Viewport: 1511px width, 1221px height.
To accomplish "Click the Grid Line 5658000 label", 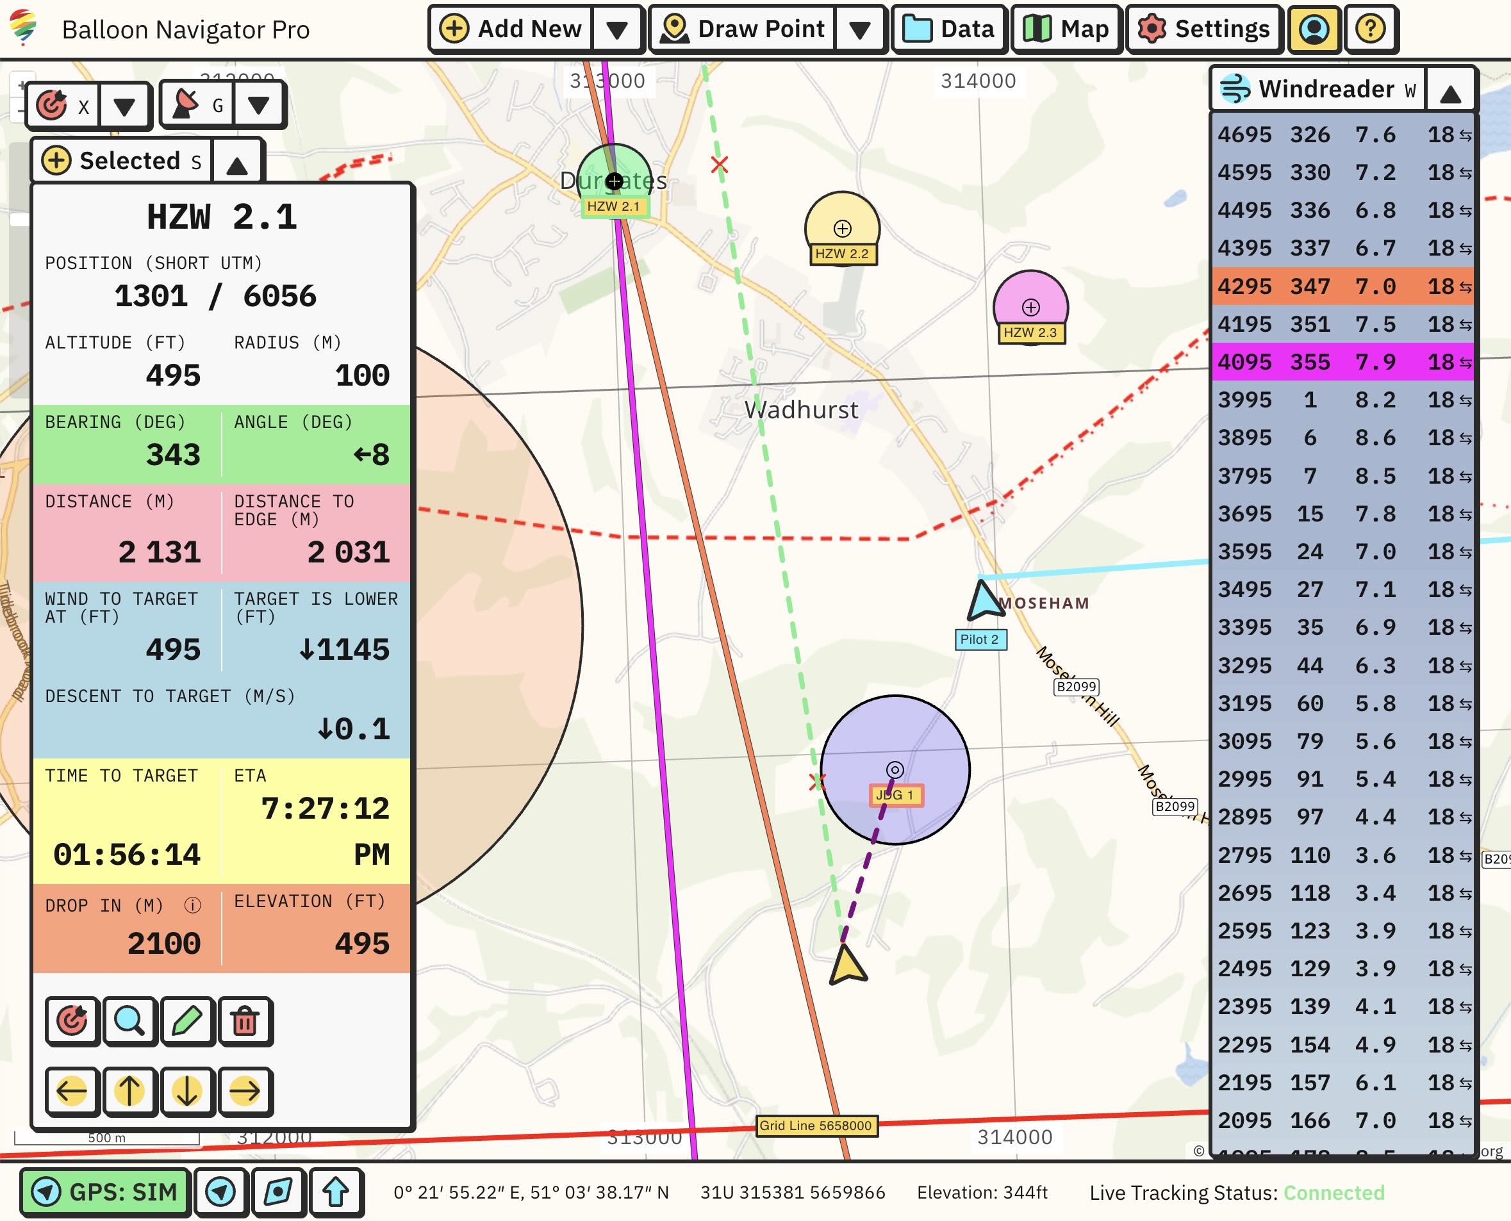I will [x=816, y=1125].
